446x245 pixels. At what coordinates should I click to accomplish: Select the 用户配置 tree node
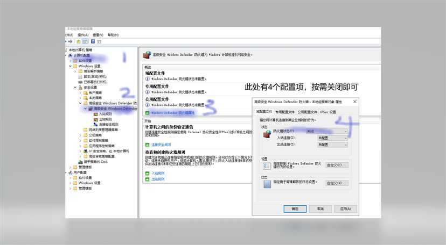(x=80, y=172)
